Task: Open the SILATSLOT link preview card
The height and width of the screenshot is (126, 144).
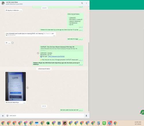Action: (x=61, y=49)
